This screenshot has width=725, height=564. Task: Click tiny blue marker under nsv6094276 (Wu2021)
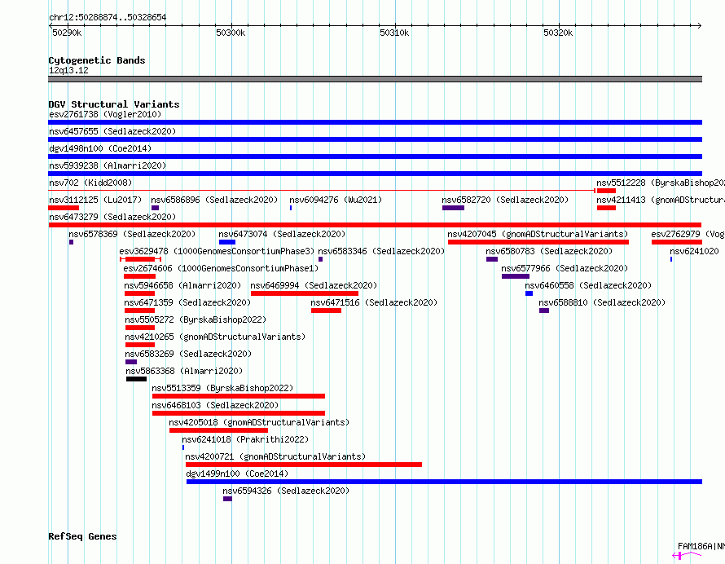[x=291, y=208]
